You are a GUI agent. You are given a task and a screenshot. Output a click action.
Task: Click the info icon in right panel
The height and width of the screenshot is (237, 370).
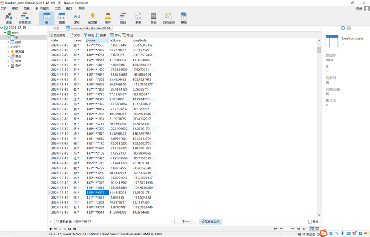point(343,29)
